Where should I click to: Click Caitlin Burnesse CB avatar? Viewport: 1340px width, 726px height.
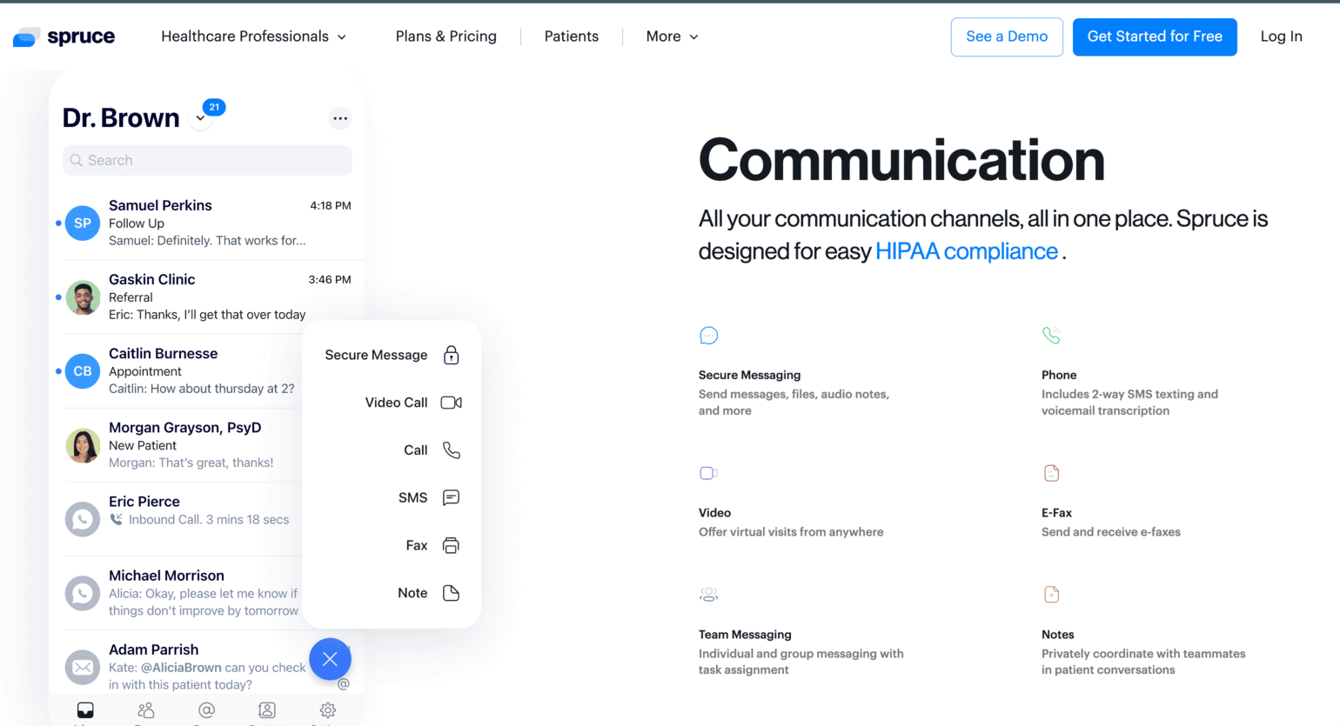(83, 371)
